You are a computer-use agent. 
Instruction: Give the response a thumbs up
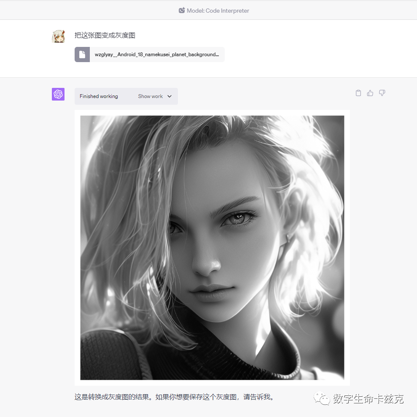(x=370, y=93)
